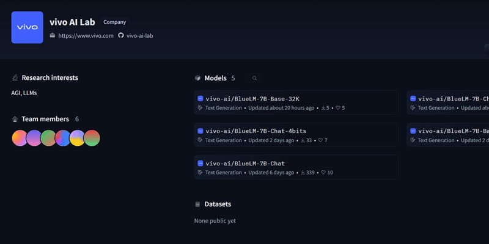Click the GitHub icon beside vivo-ai-lab

[x=121, y=36]
